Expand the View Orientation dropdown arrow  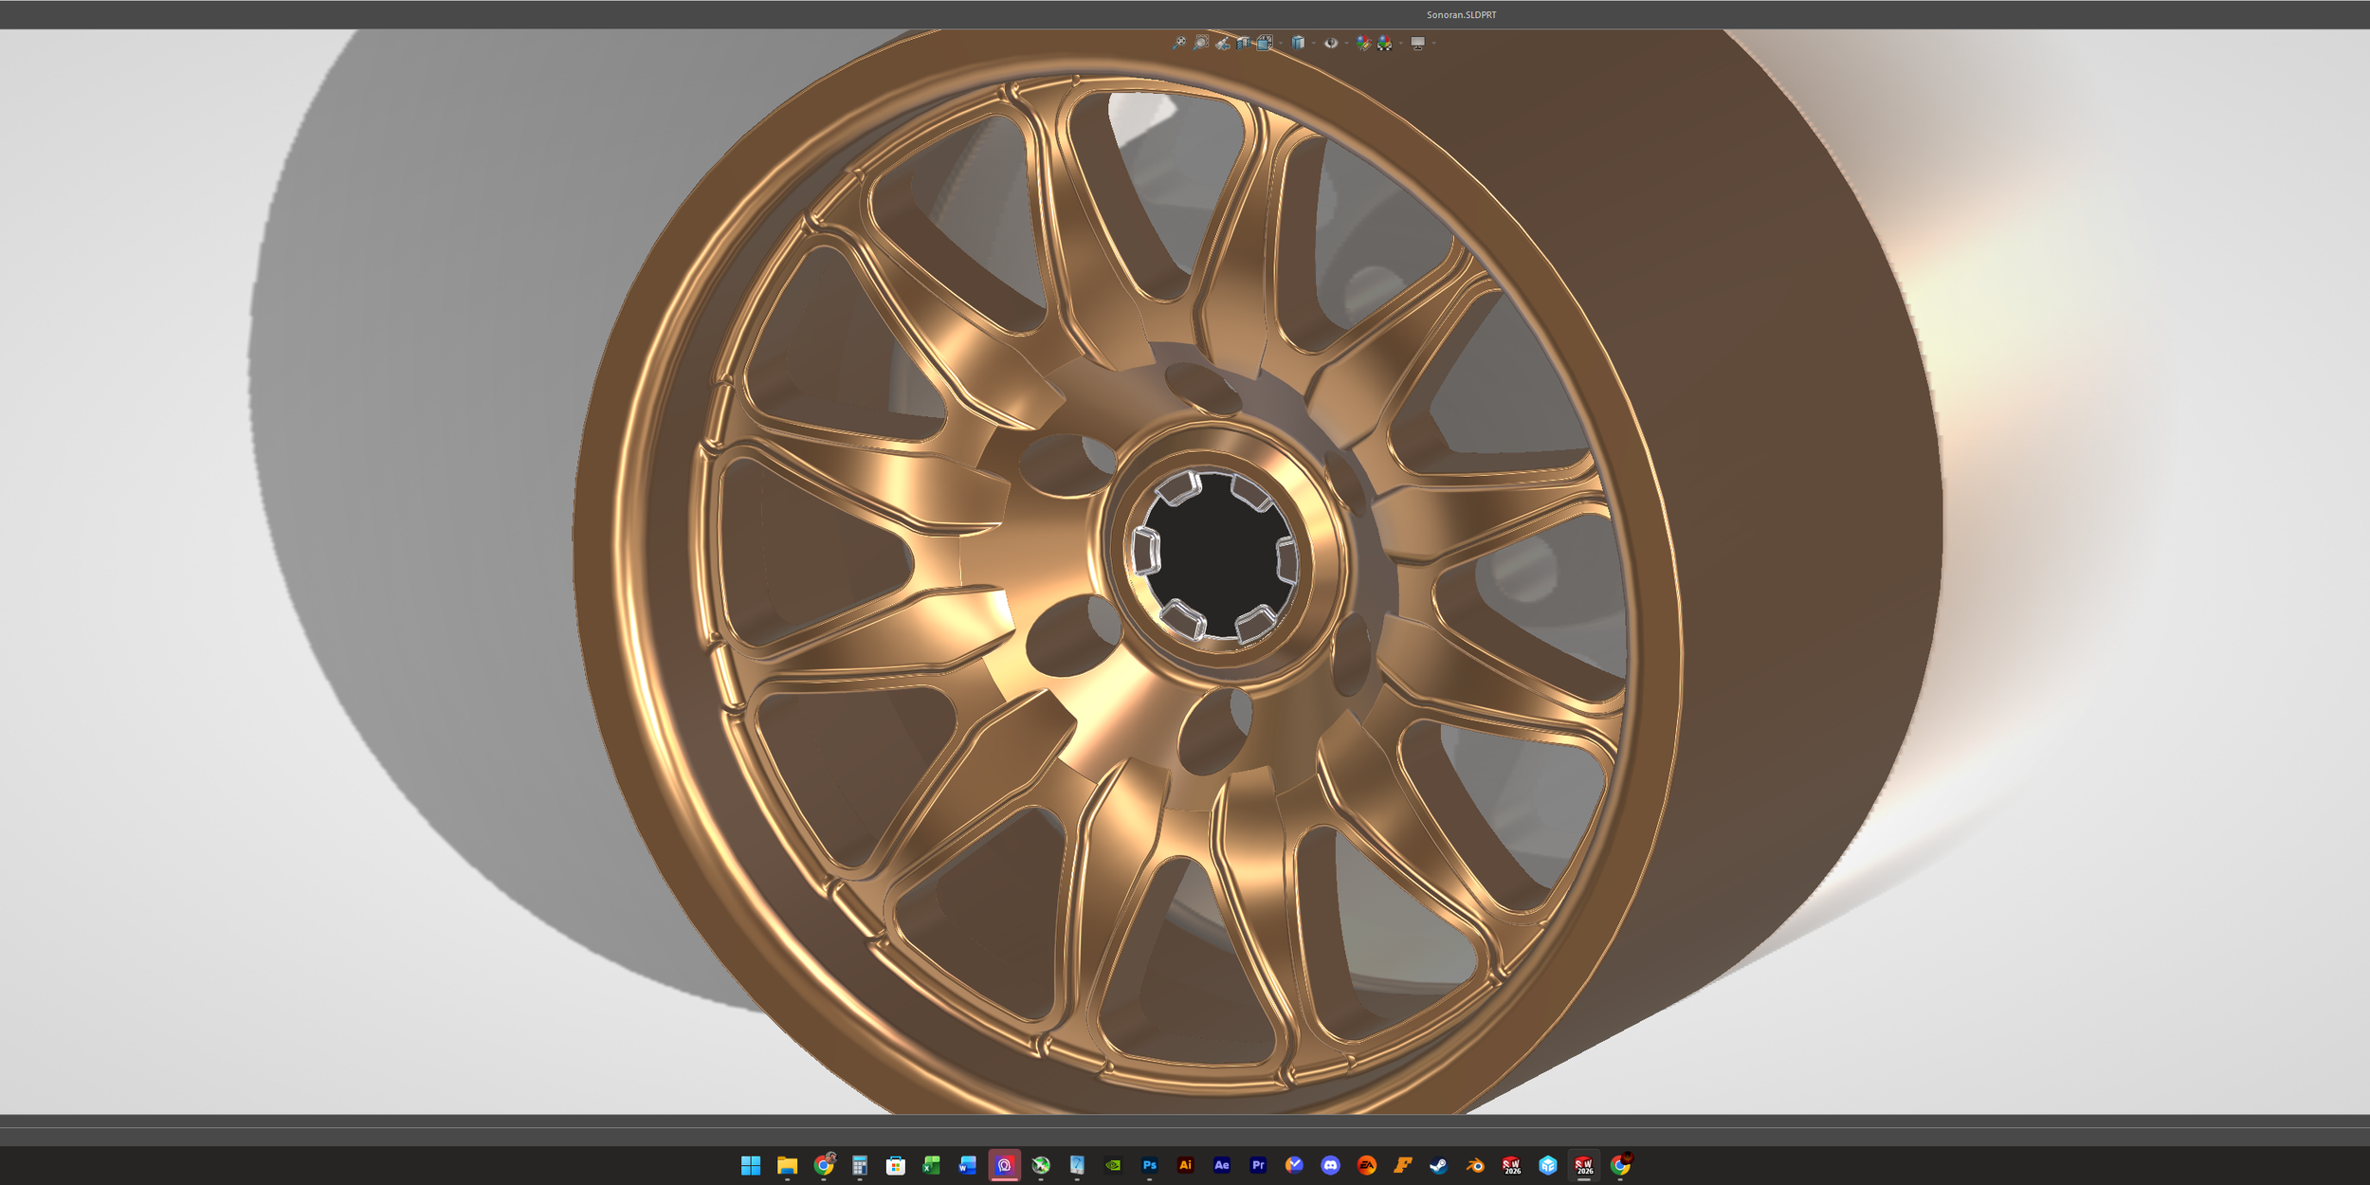pos(1281,43)
